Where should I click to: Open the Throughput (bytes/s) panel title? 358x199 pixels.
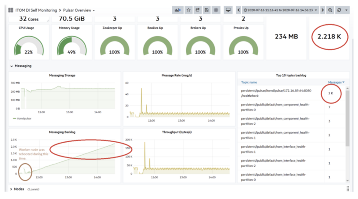(x=177, y=132)
